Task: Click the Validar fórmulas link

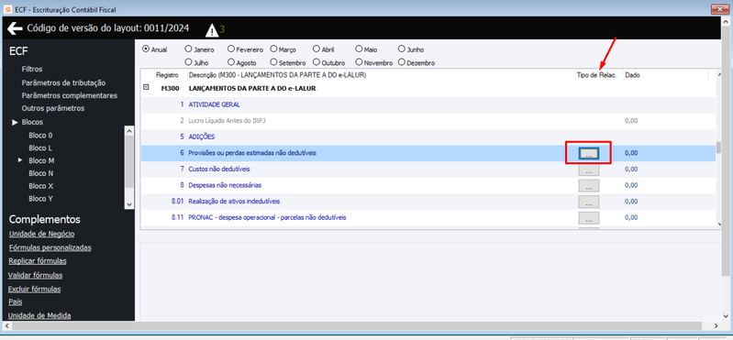Action: 35,275
